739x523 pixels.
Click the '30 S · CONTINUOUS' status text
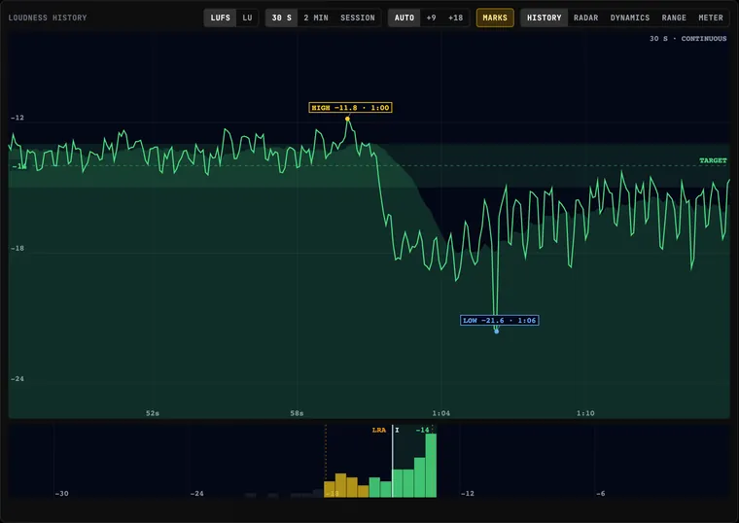688,39
